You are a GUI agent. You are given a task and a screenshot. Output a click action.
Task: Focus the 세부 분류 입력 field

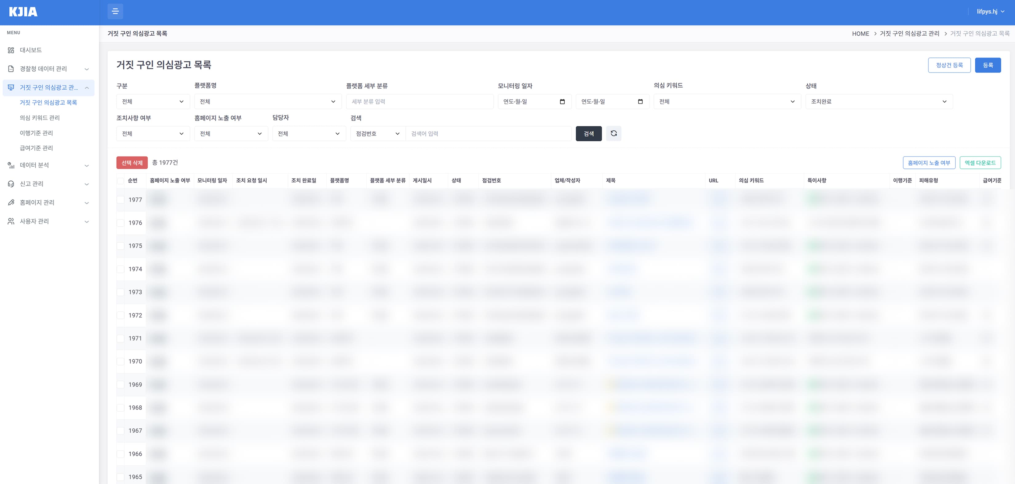click(x=420, y=102)
